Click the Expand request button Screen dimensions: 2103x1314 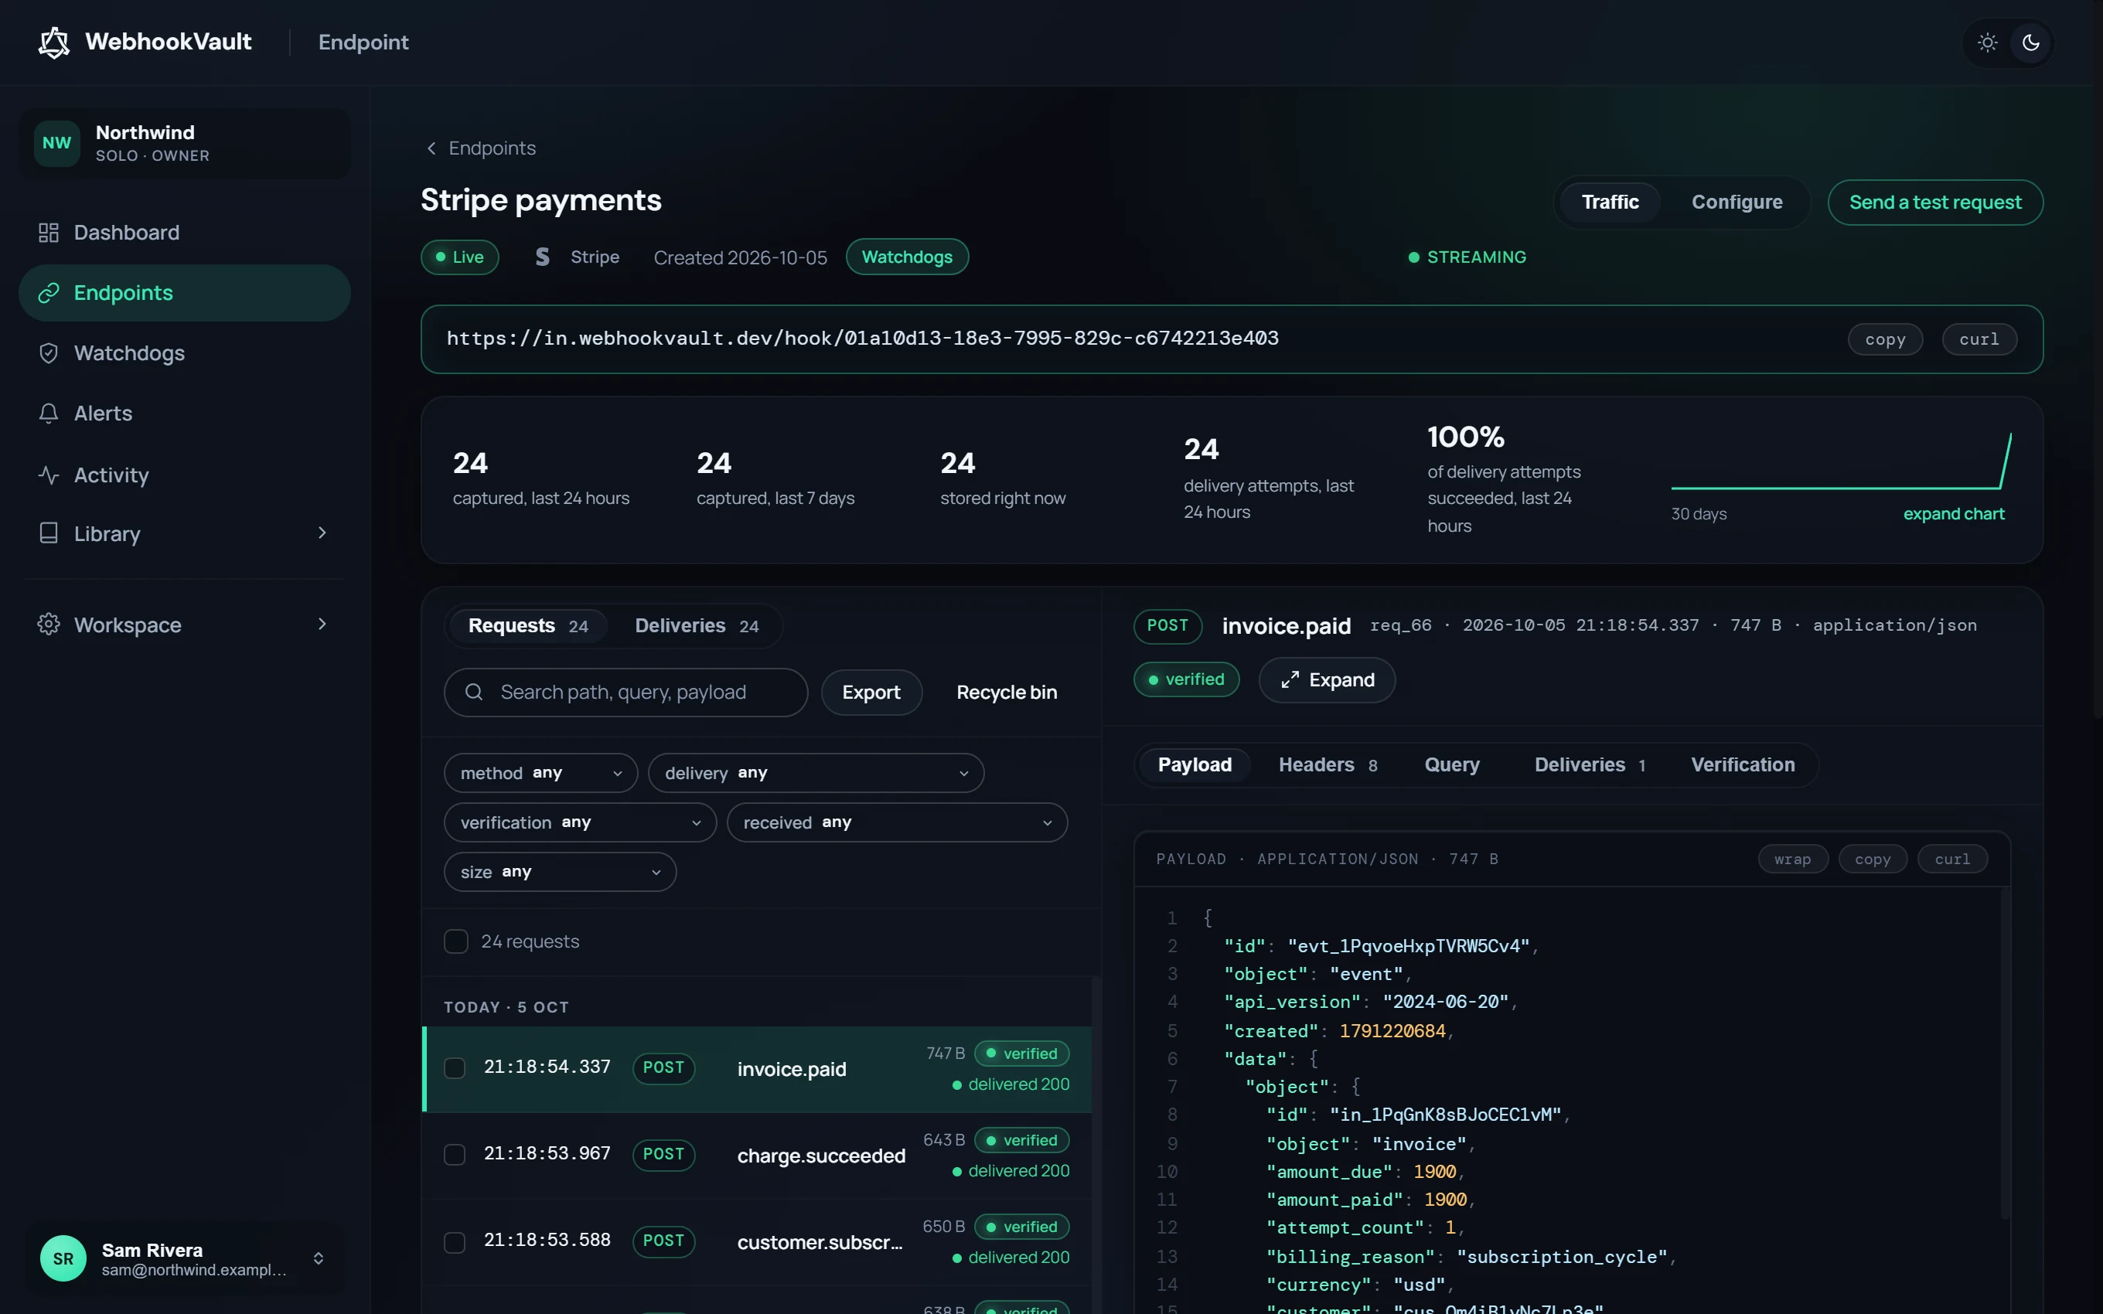click(1327, 679)
